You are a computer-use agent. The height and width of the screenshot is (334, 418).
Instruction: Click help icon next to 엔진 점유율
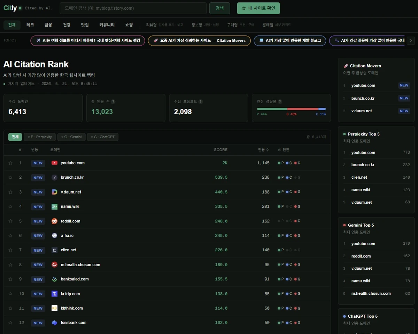[280, 101]
